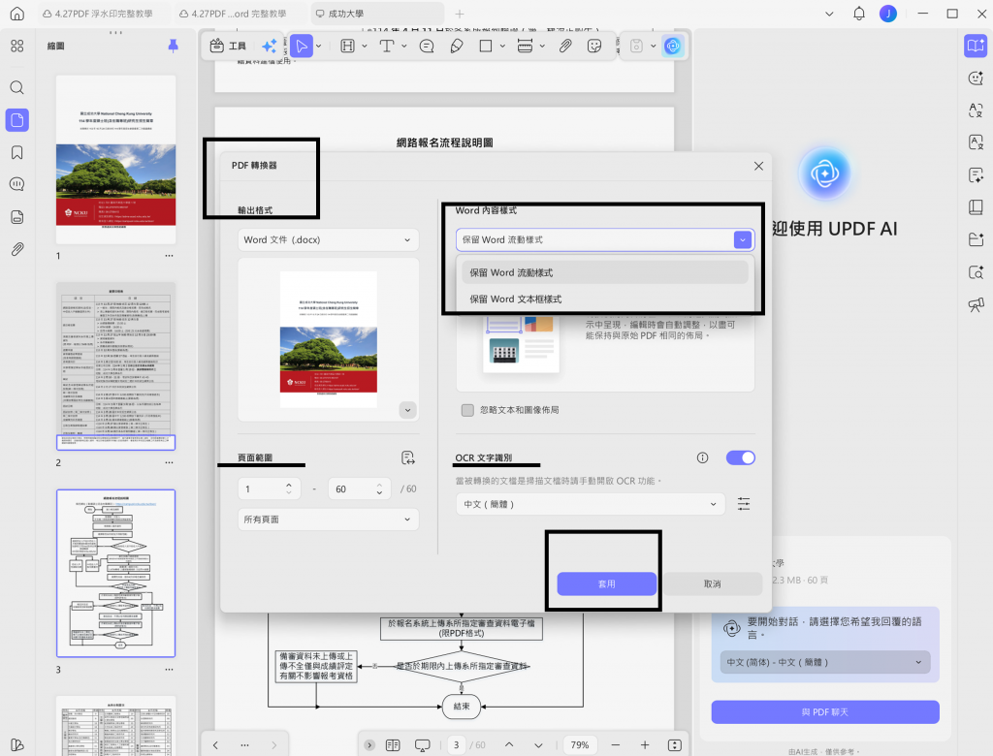
Task: Select page 2 thumbnail
Action: 116,366
